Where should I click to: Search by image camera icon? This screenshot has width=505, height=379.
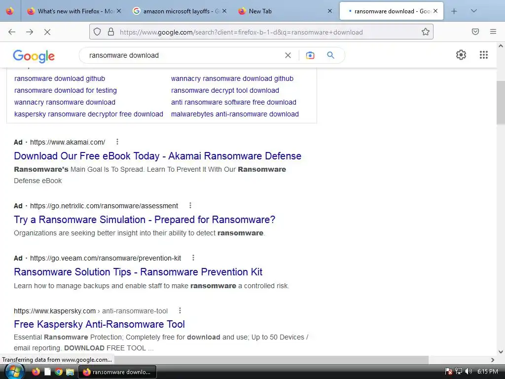pyautogui.click(x=310, y=55)
